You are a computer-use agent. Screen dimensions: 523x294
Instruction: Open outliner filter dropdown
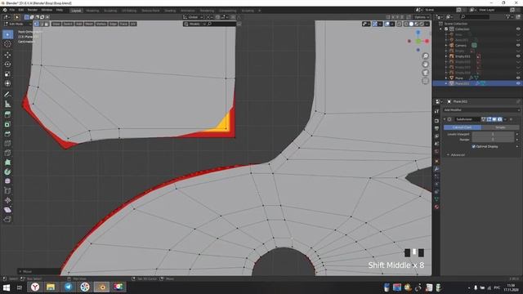(x=509, y=16)
